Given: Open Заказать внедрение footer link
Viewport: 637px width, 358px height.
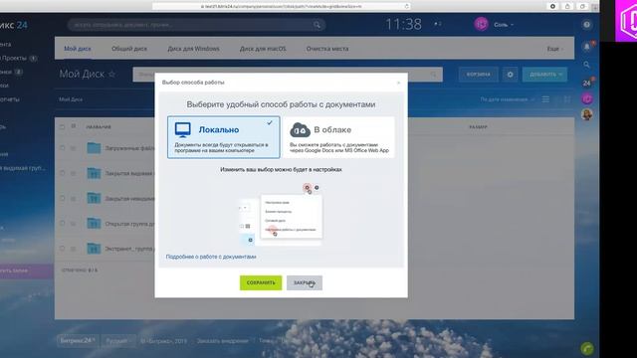Looking at the screenshot, I should 223,341.
